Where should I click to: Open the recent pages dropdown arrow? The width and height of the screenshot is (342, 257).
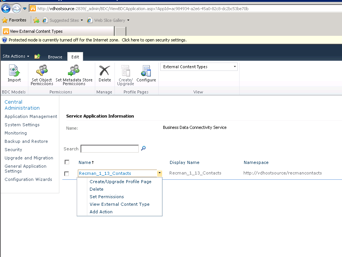pos(25,9)
